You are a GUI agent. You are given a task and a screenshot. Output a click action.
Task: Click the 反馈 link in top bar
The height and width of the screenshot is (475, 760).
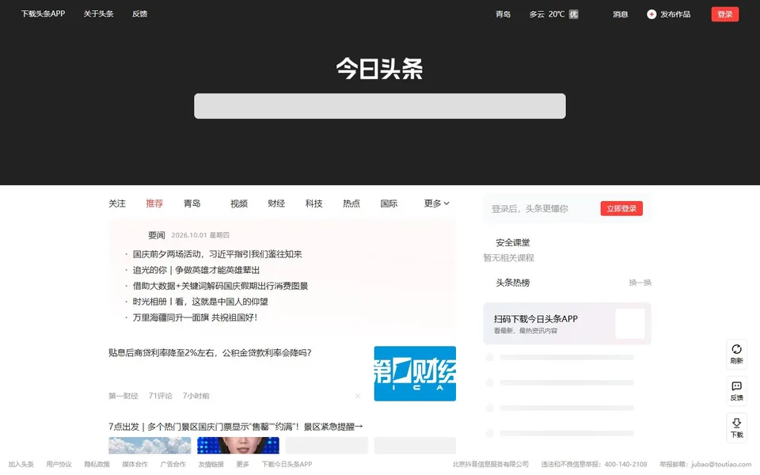tap(139, 13)
